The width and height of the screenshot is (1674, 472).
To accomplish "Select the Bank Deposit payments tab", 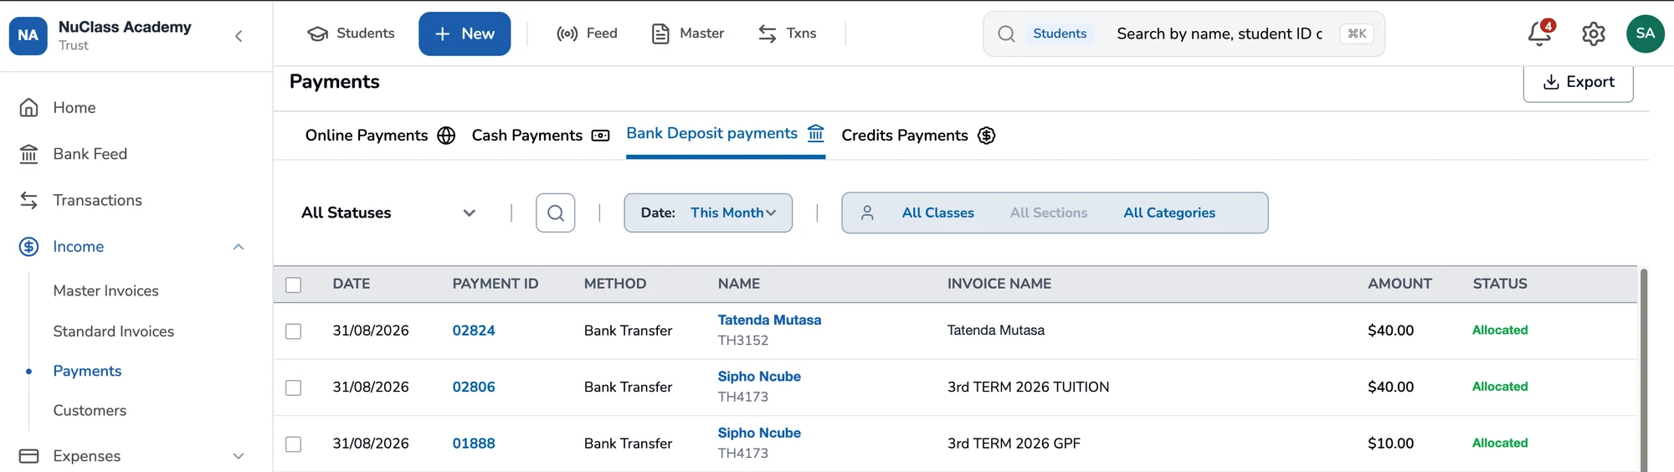I will pyautogui.click(x=726, y=133).
